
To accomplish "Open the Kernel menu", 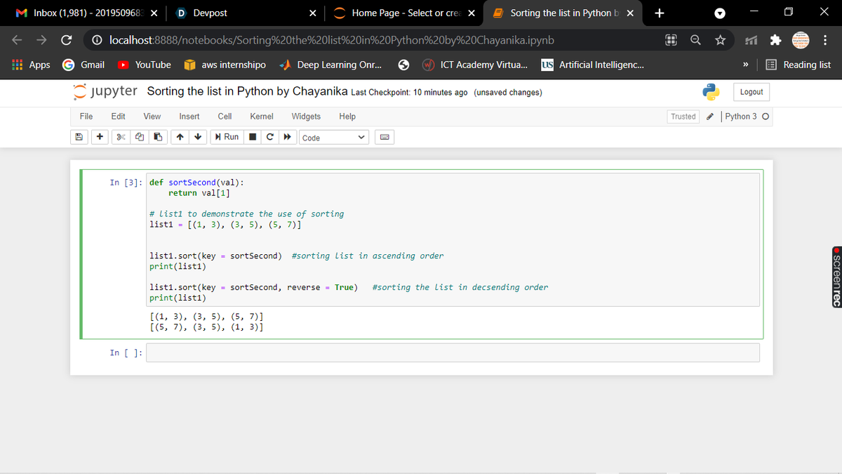I will coord(262,117).
